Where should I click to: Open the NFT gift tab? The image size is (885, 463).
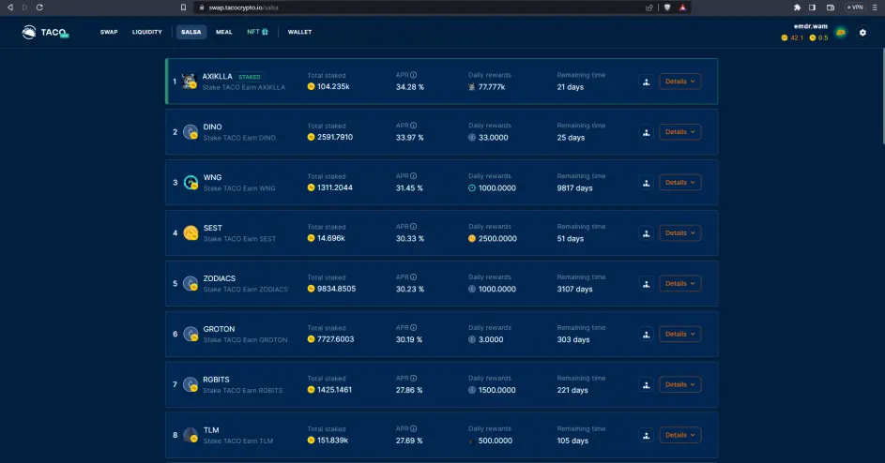click(x=257, y=32)
